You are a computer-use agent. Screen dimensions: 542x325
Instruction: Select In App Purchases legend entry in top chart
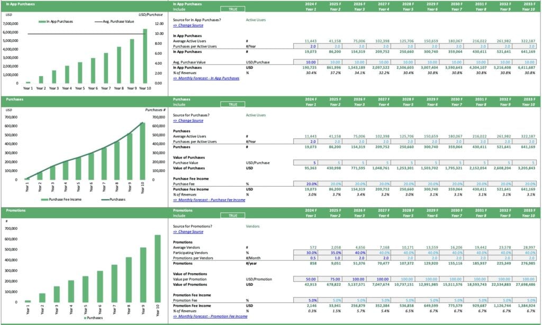pos(56,21)
